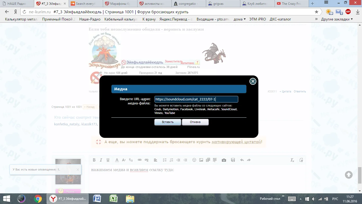Click the insert quote/block icon
Screen dimensions: 362x204
point(215,160)
